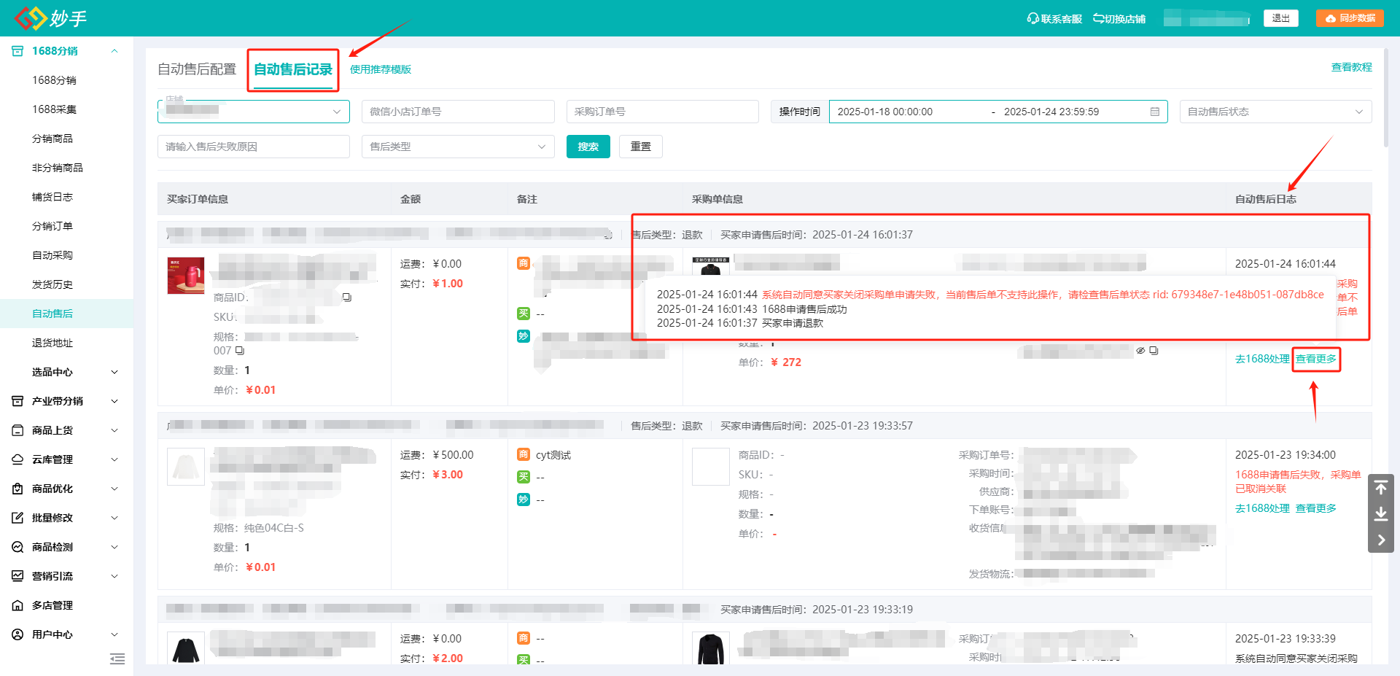Screen dimensions: 1400x676
Task: Select the 自动售后记录 tab
Action: [293, 69]
